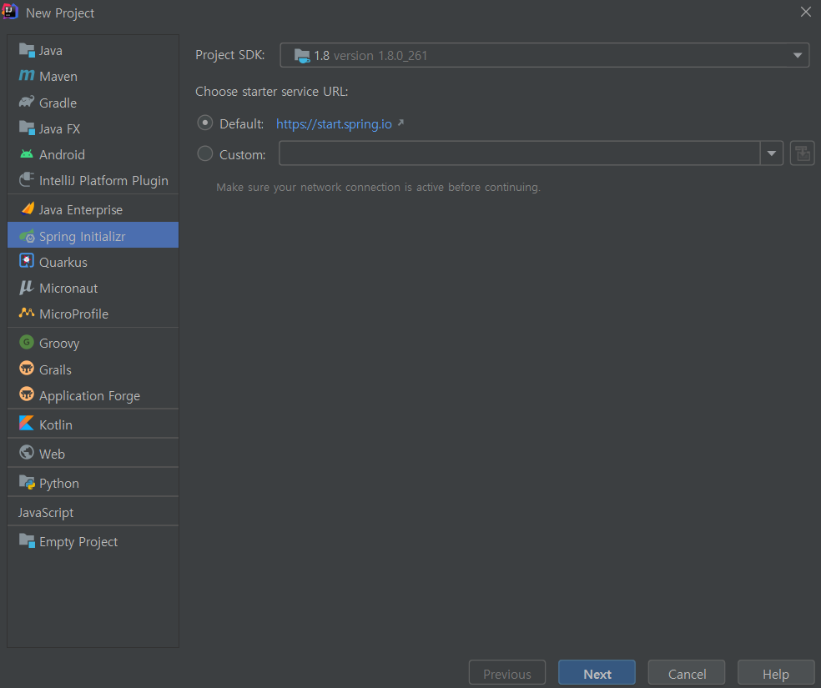This screenshot has width=821, height=688.
Task: Click the Cancel button
Action: [687, 673]
